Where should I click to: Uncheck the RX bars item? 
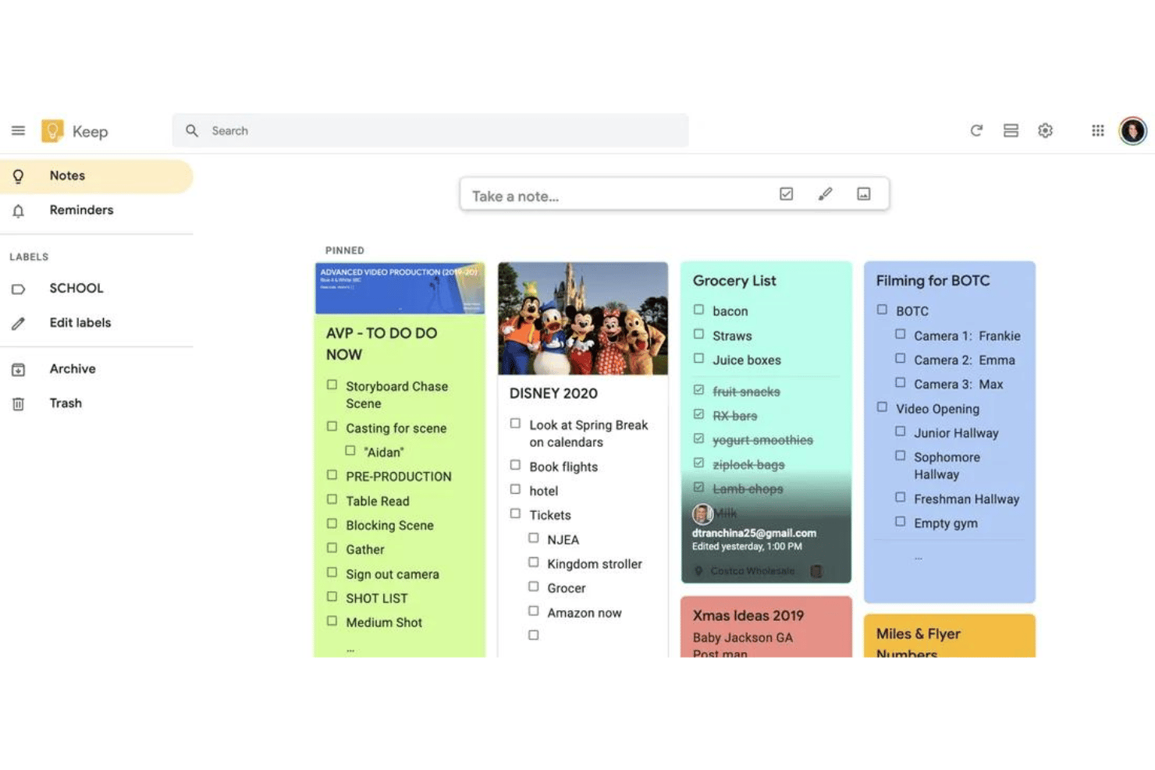(698, 414)
